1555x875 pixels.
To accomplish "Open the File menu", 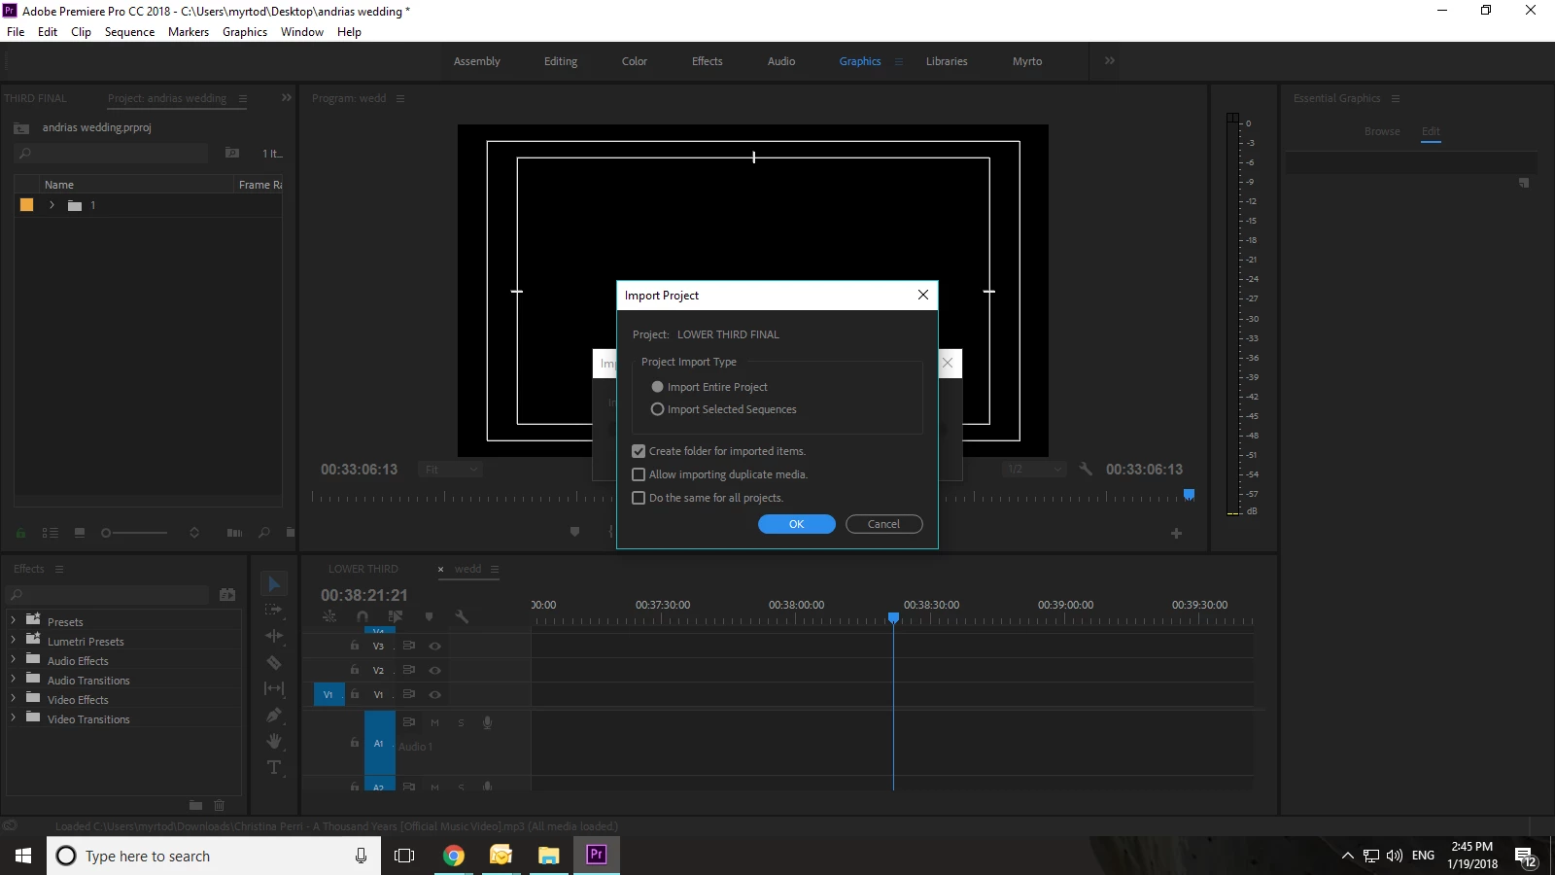I will click(x=16, y=32).
